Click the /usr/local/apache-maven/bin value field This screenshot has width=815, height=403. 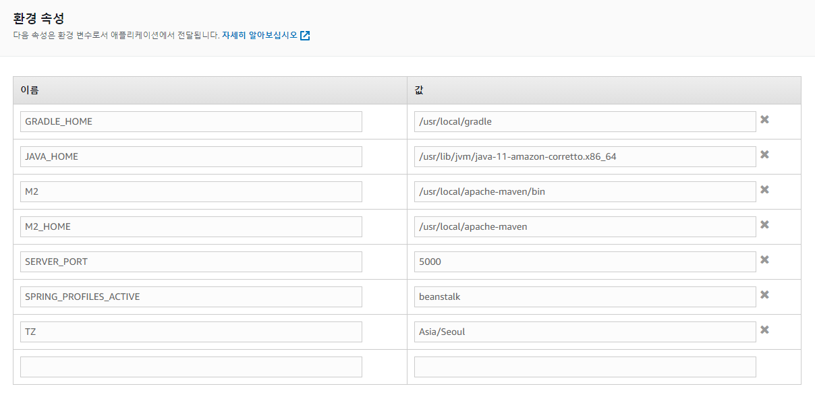(584, 191)
